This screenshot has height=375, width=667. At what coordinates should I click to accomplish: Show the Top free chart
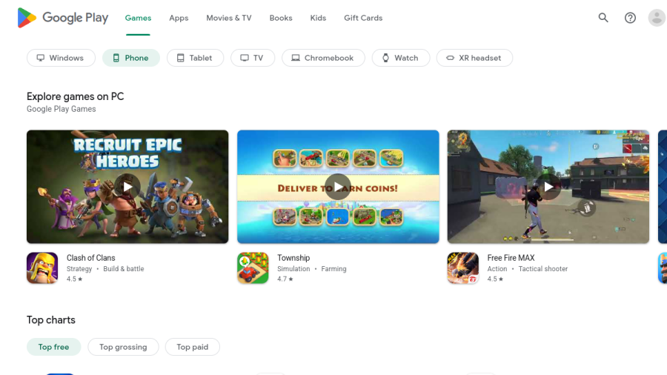pyautogui.click(x=53, y=347)
